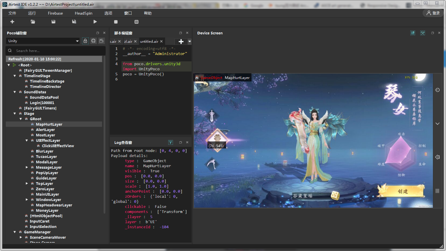Save the script with the floppy disk icon

(53, 22)
